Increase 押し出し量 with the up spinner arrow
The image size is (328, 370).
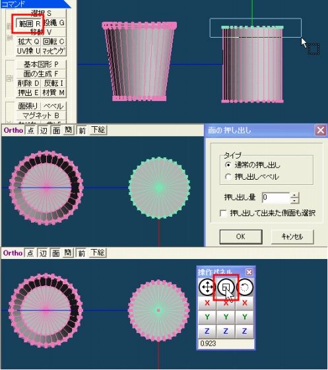pyautogui.click(x=294, y=195)
